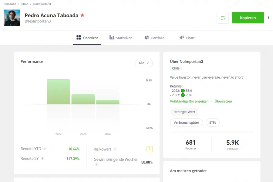Click the green Kopieren button
273x182 pixels.
tap(248, 18)
